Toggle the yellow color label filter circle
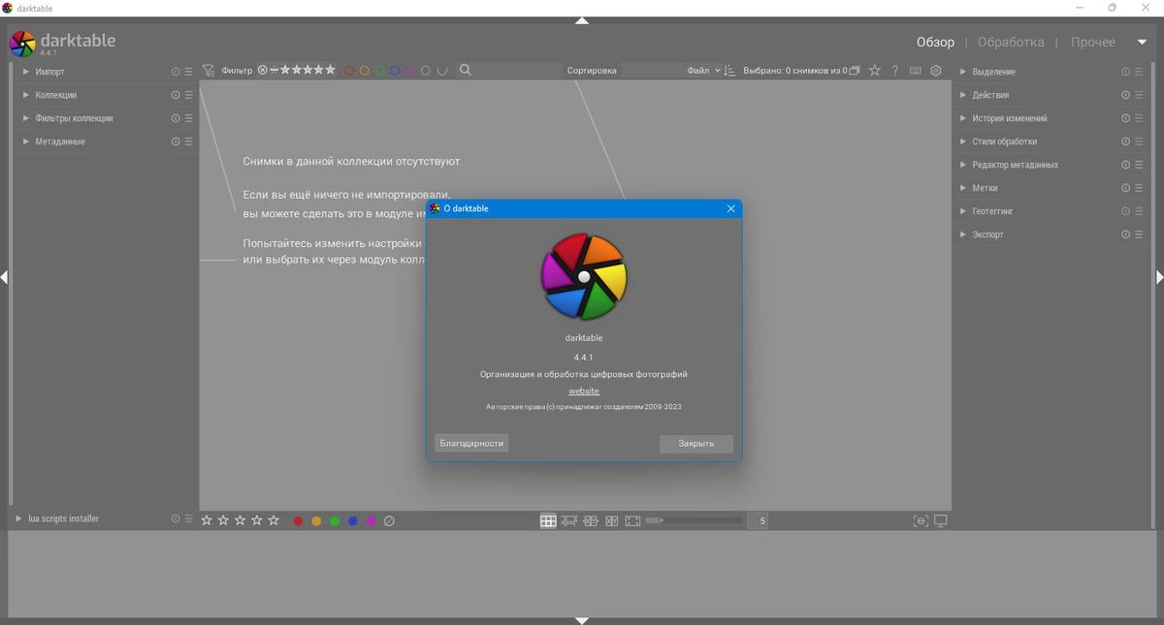 365,71
